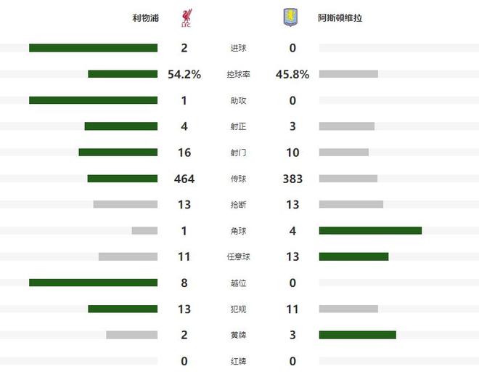Click the 黄牌 stat label
Image resolution: width=479 pixels, height=377 pixels.
(x=237, y=336)
